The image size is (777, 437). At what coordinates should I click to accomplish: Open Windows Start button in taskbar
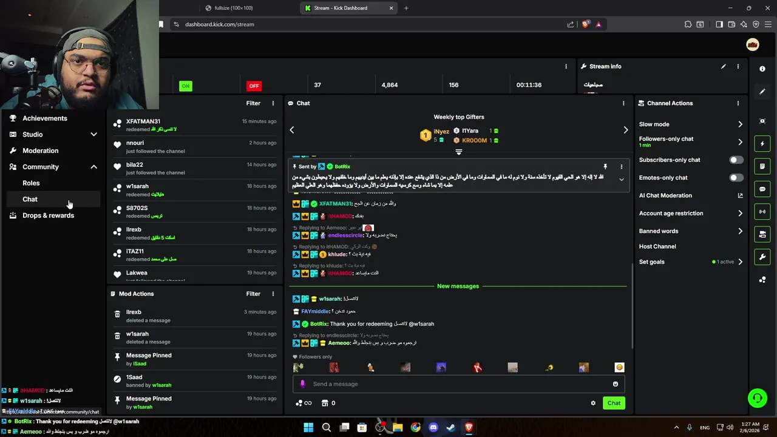pos(308,427)
